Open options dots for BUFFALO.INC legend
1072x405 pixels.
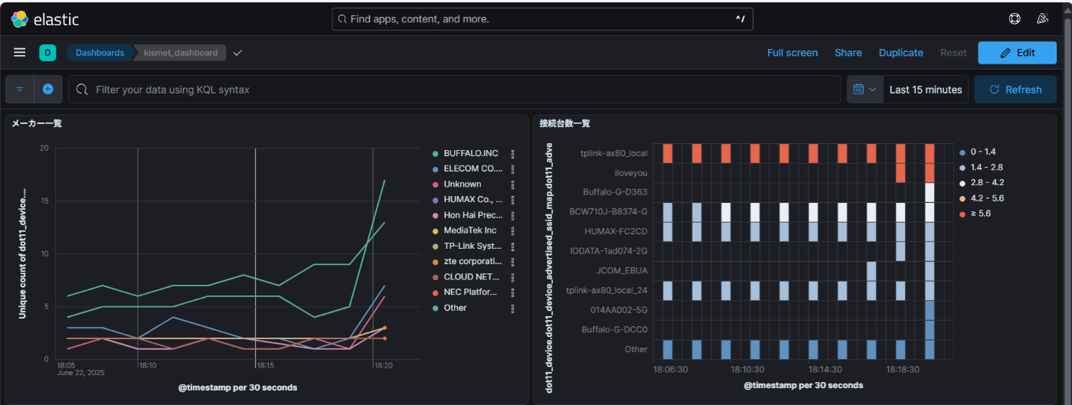pyautogui.click(x=513, y=154)
